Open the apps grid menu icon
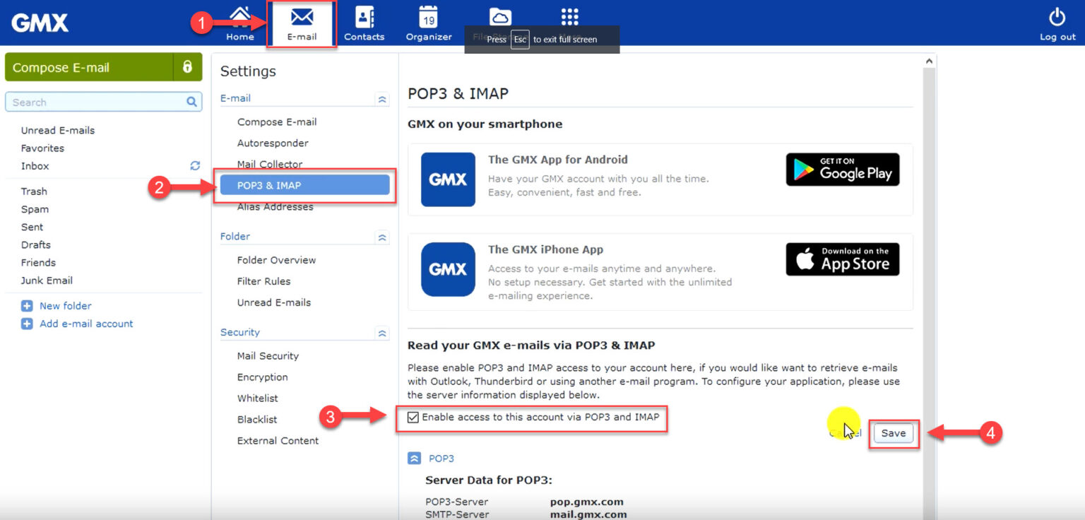Screen dimensions: 1085x520 (569, 16)
